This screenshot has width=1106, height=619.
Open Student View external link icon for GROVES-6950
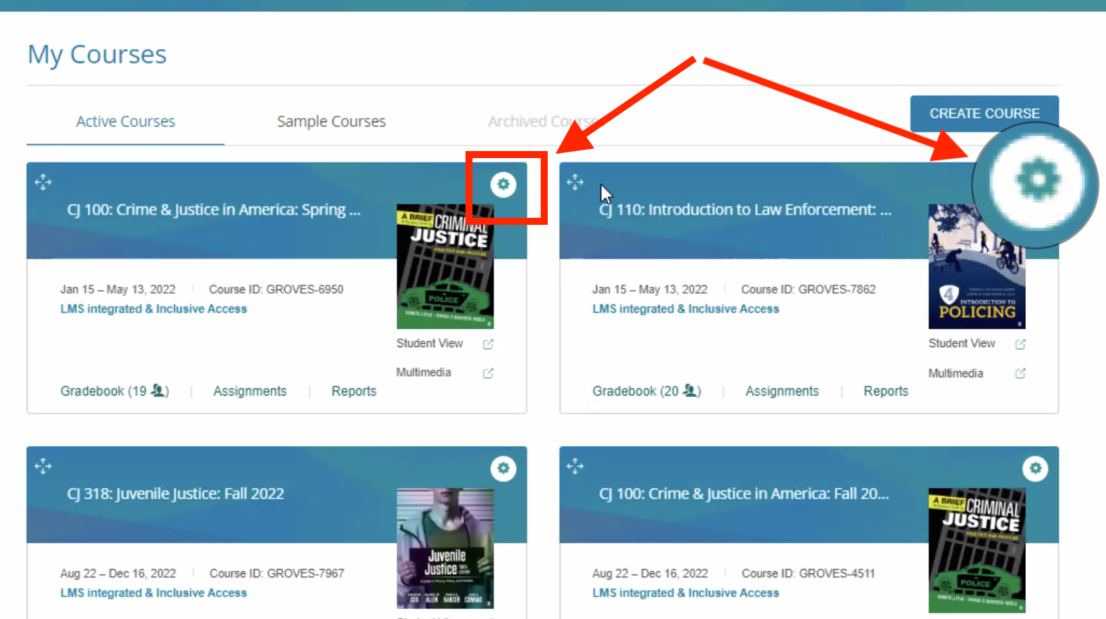click(488, 344)
